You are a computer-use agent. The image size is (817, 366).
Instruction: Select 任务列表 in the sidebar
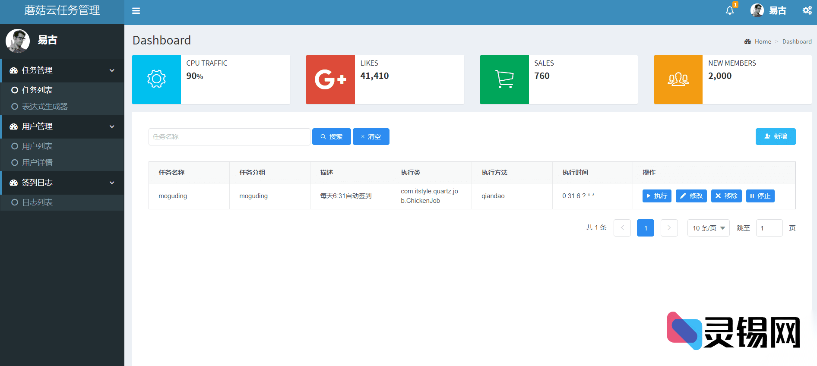(x=38, y=90)
